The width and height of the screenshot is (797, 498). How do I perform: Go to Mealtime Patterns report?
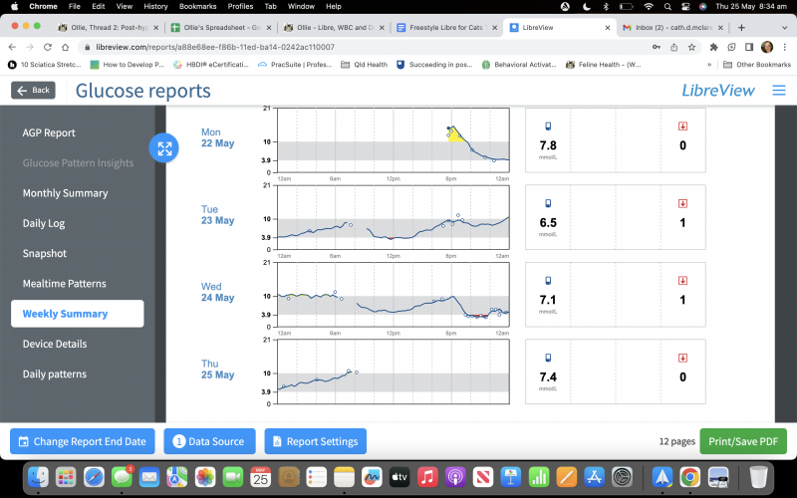pos(64,284)
